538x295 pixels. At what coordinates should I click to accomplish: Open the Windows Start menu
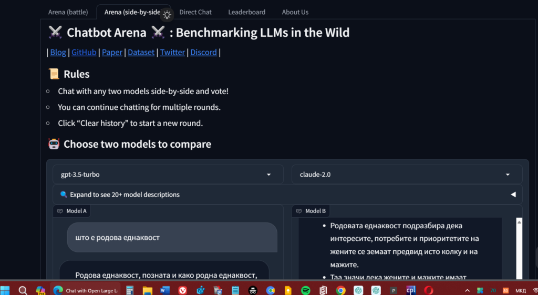[x=5, y=290]
